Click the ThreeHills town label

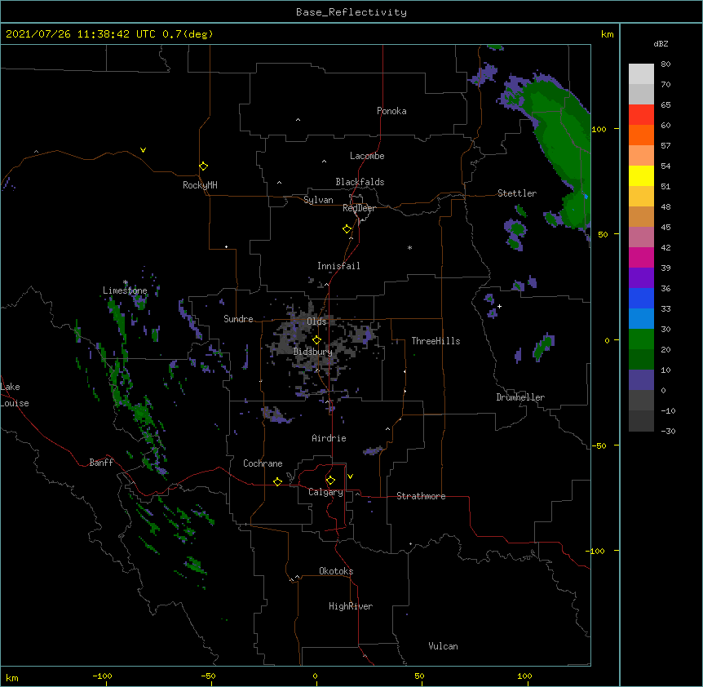click(436, 341)
